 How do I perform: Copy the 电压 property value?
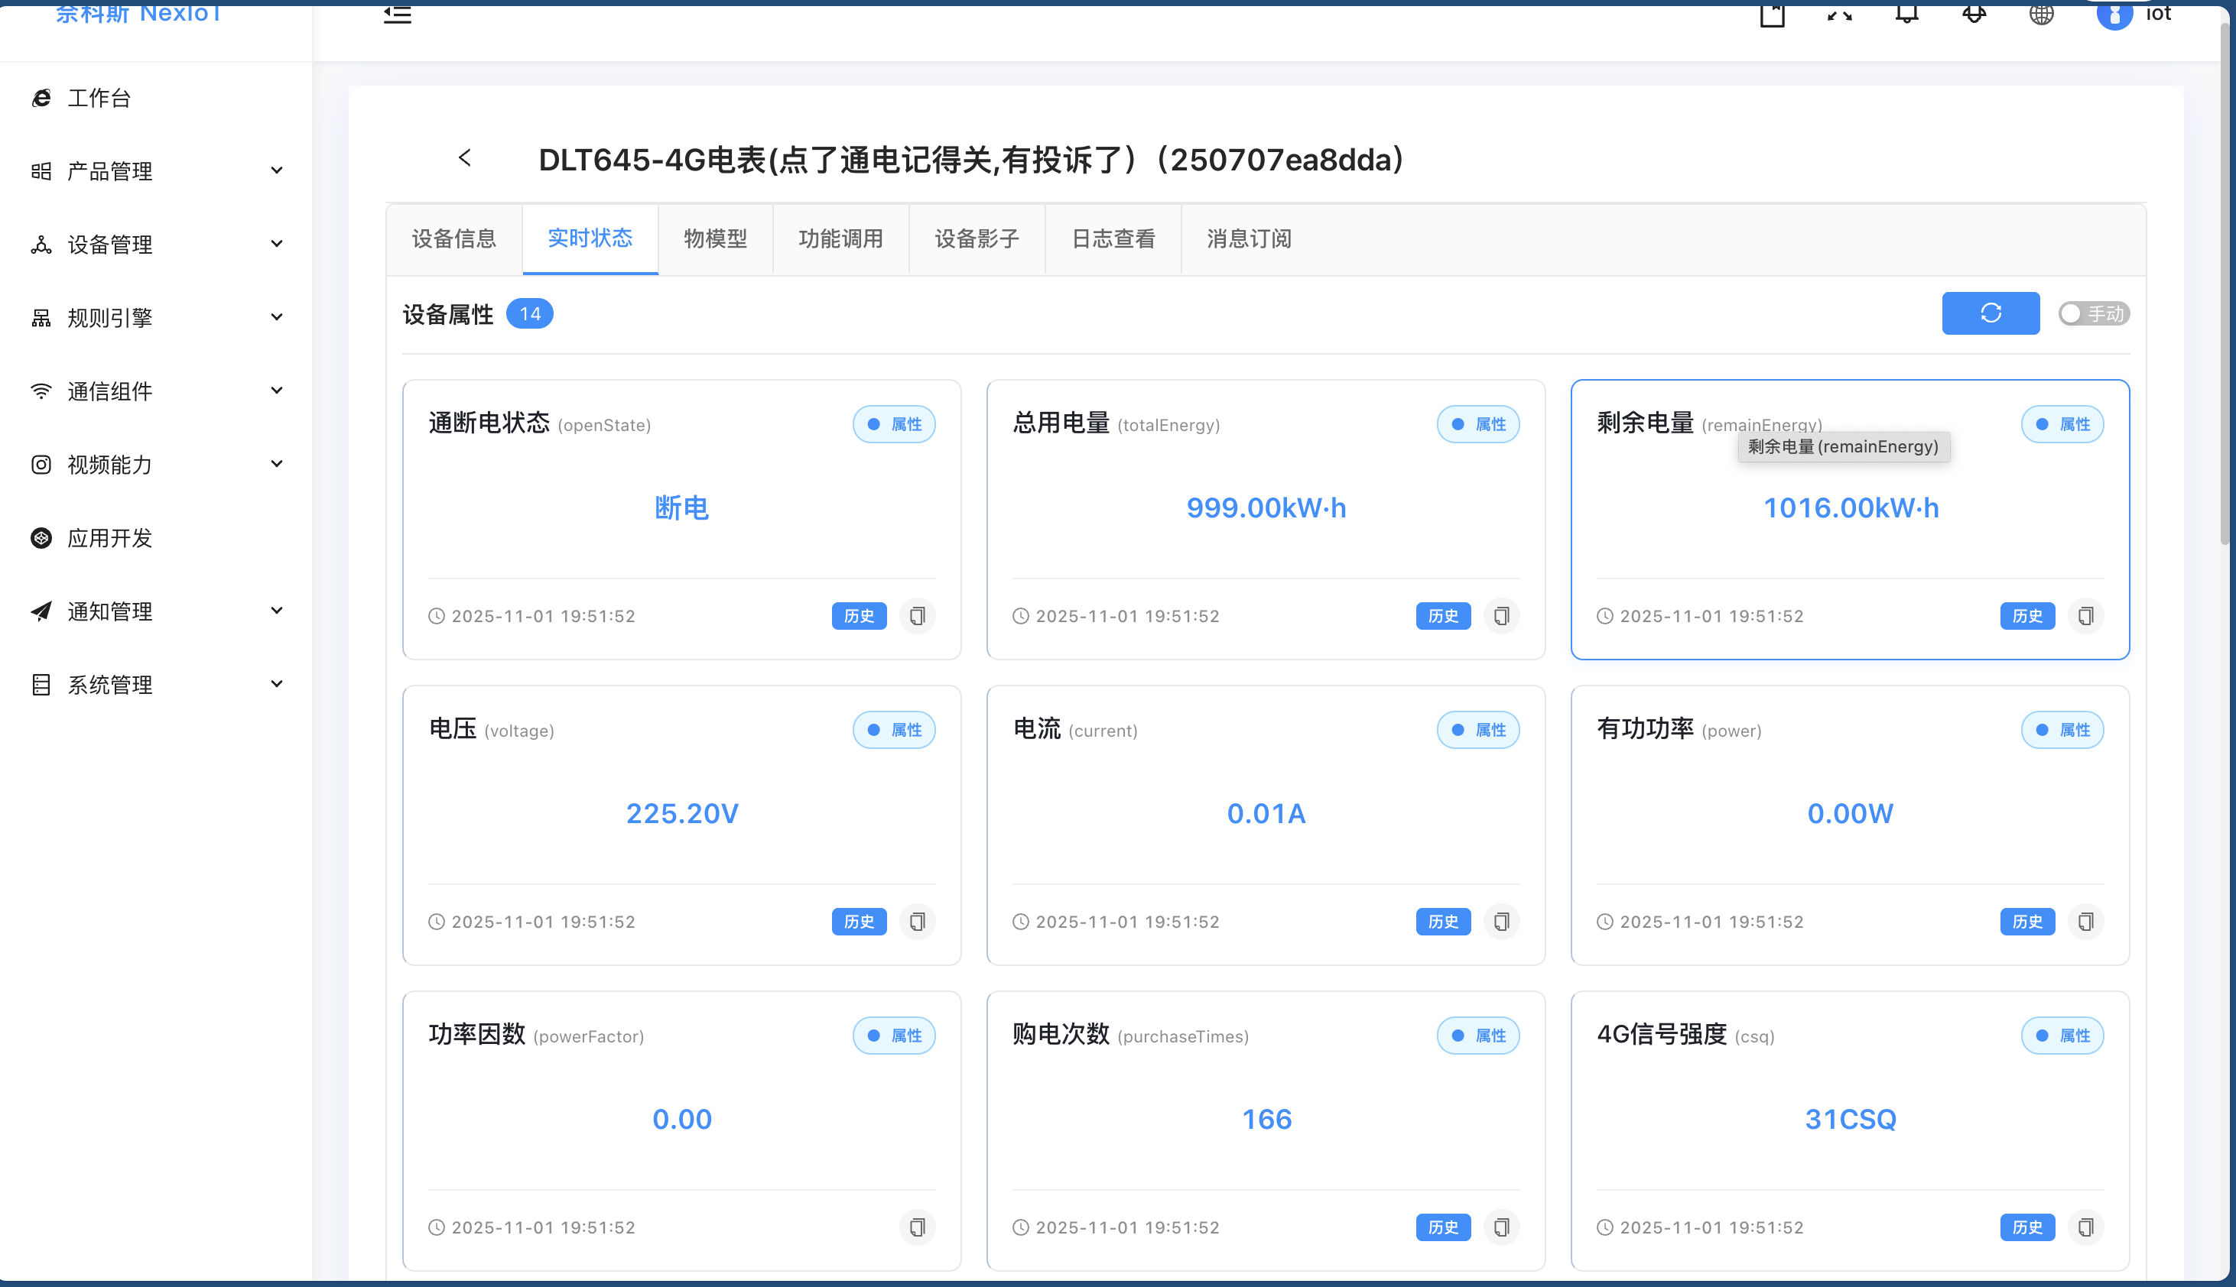tap(917, 921)
